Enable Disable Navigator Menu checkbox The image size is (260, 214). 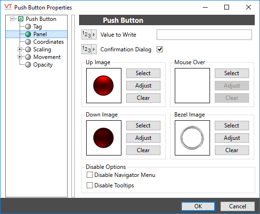(90, 175)
